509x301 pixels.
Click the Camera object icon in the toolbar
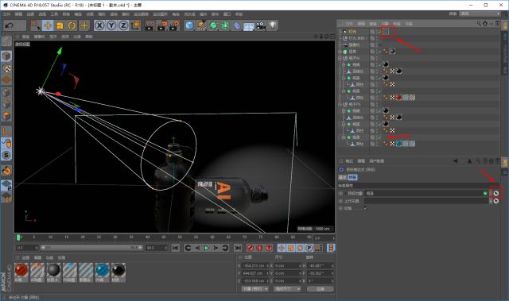coord(261,25)
